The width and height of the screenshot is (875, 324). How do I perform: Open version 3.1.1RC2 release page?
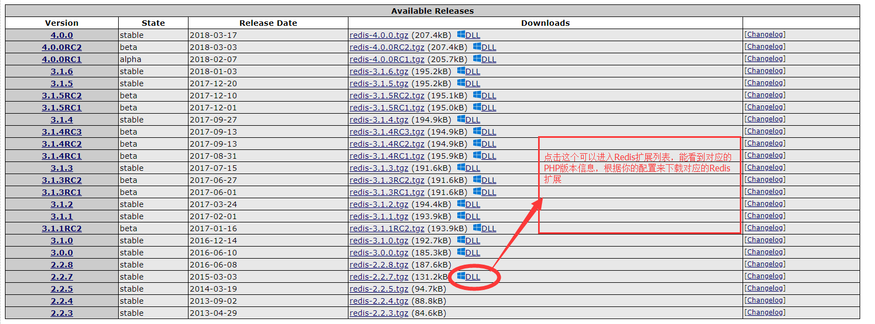pyautogui.click(x=62, y=228)
